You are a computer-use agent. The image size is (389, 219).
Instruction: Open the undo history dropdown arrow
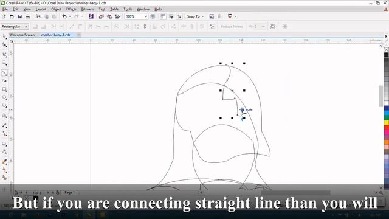point(70,16)
